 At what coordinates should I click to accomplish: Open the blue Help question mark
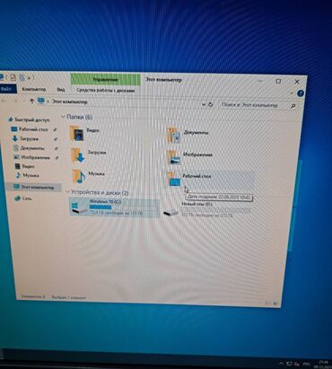tap(300, 93)
